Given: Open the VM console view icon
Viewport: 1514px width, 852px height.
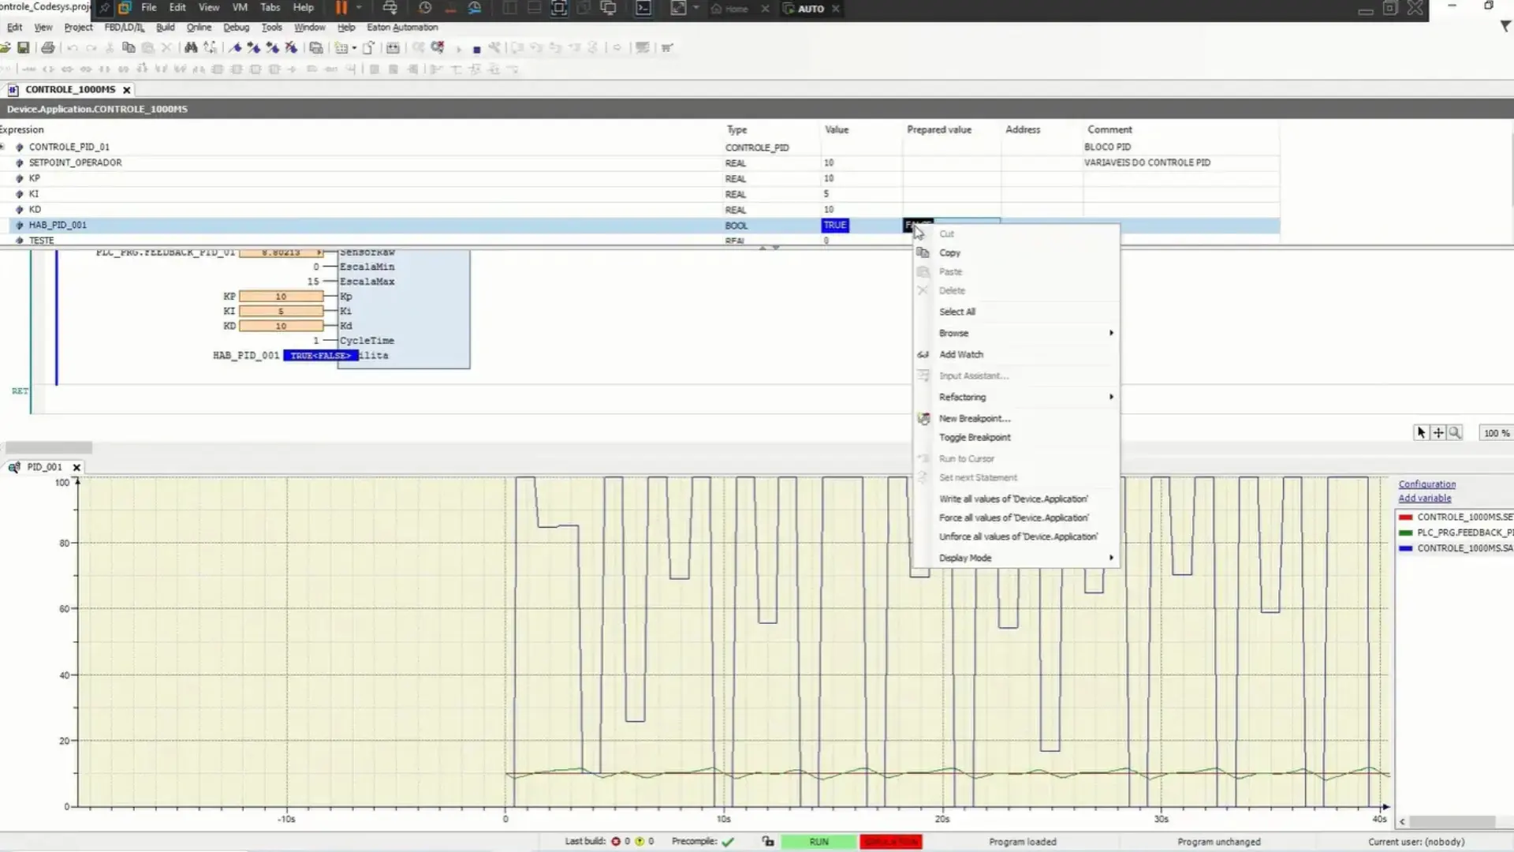Looking at the screenshot, I should pos(643,8).
